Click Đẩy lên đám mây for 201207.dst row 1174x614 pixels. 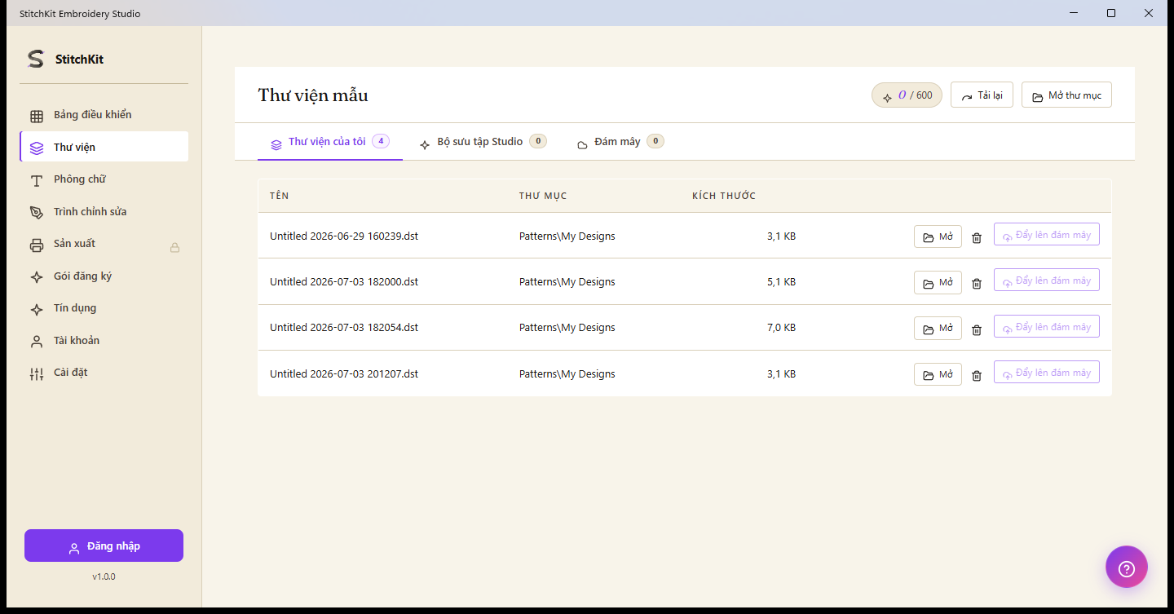click(x=1047, y=372)
